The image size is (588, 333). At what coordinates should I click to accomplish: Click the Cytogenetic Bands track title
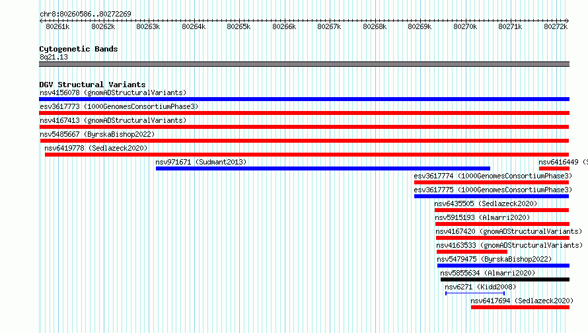tap(79, 49)
